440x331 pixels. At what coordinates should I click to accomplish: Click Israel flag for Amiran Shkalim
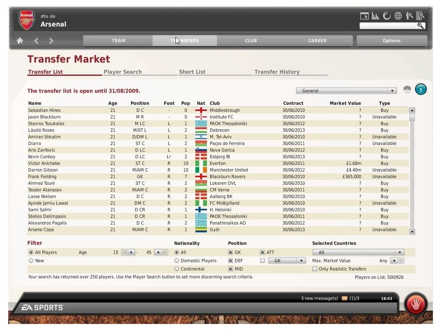[201, 137]
